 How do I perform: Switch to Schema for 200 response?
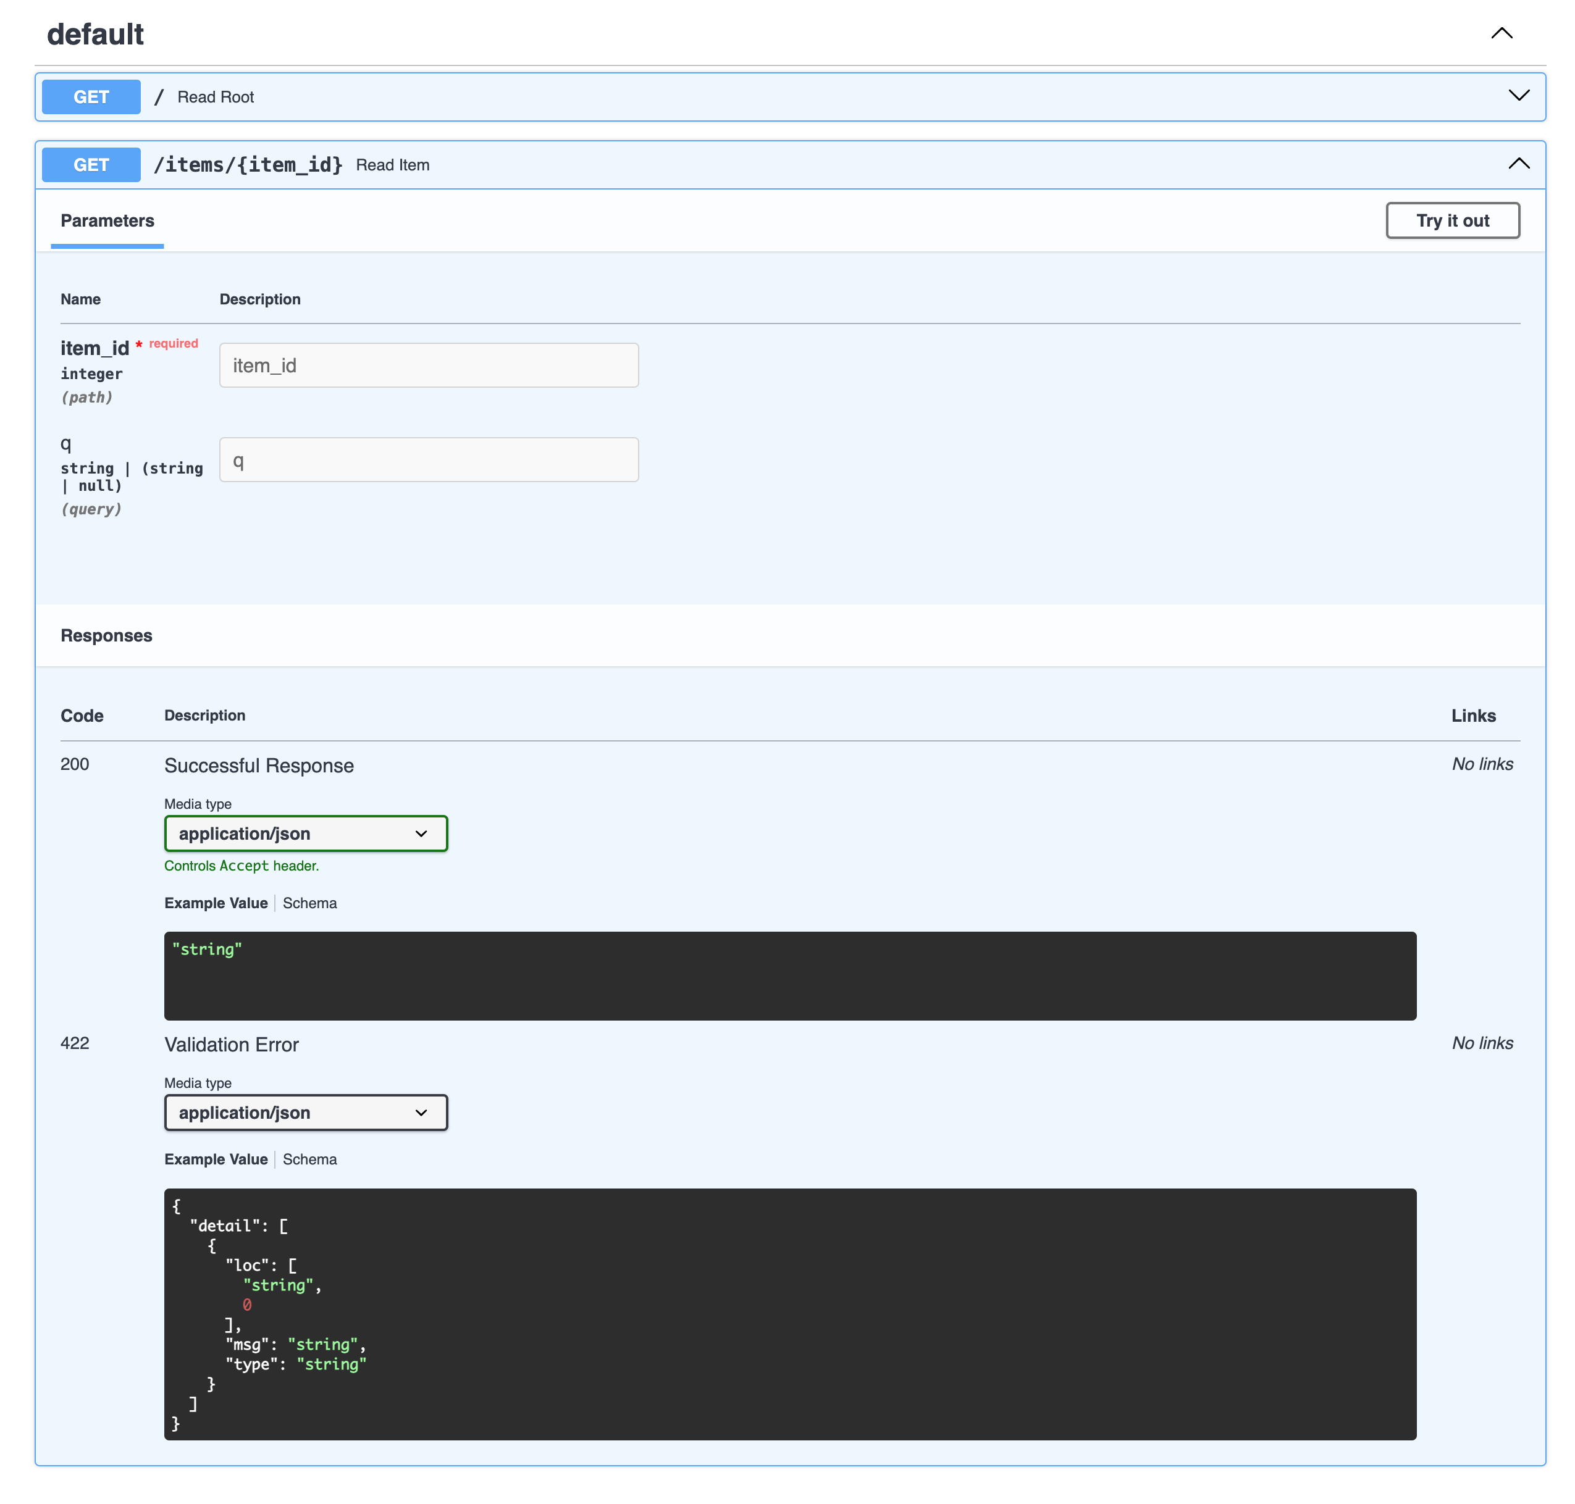[x=309, y=903]
